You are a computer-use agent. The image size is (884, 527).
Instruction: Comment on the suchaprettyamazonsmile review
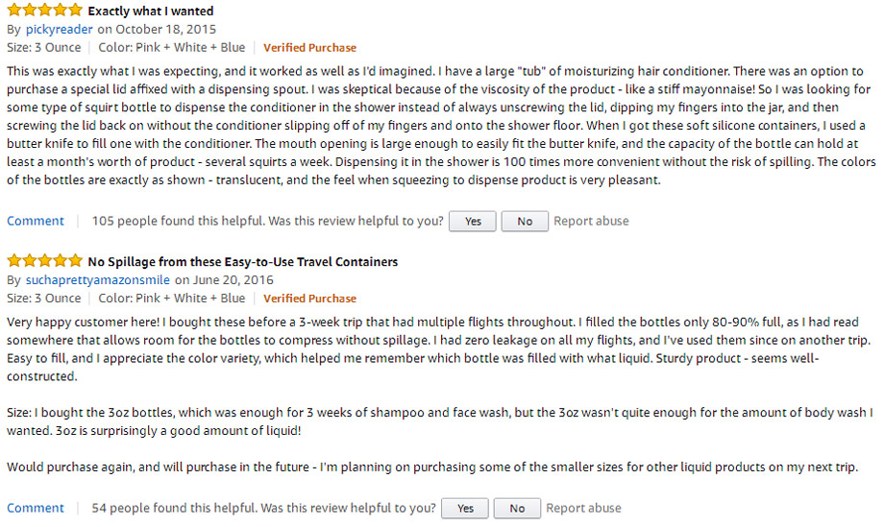[x=36, y=508]
